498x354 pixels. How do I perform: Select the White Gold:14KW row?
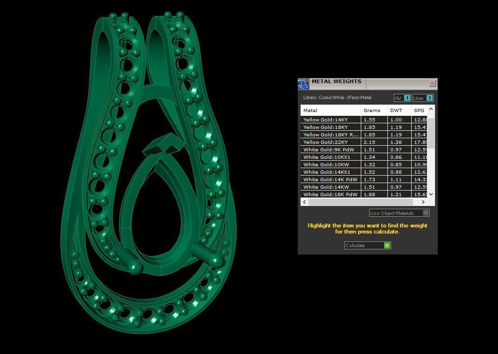tap(364, 187)
